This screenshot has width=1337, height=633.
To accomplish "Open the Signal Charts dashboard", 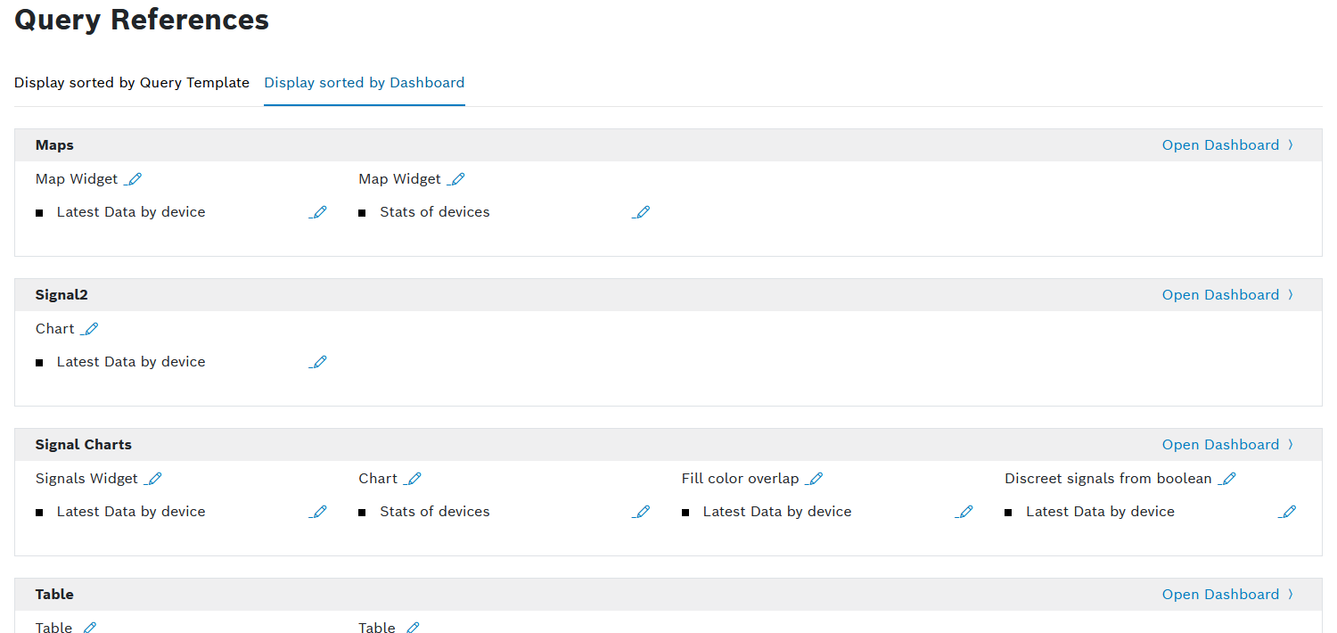I will coord(1226,445).
